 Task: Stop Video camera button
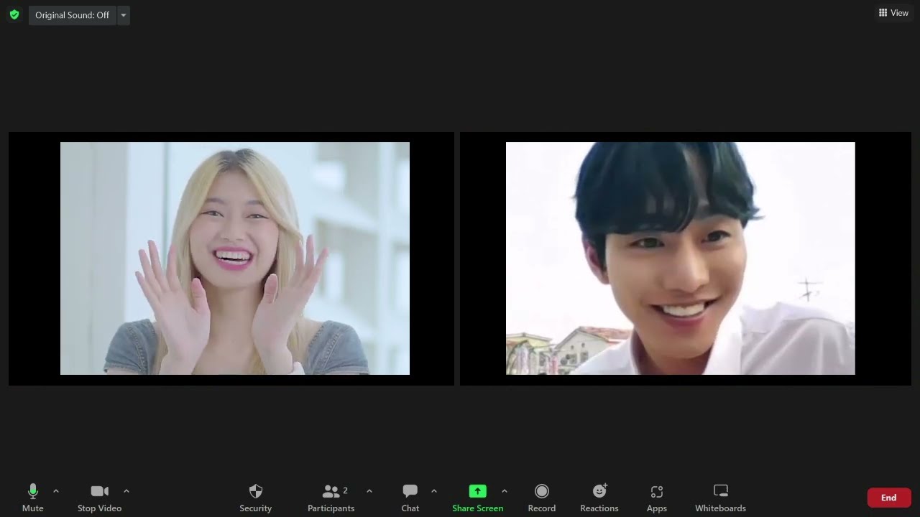tap(99, 498)
